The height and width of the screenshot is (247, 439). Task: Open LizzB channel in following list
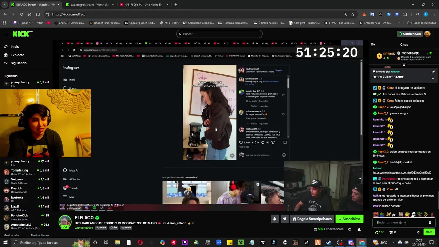[x=26, y=208]
